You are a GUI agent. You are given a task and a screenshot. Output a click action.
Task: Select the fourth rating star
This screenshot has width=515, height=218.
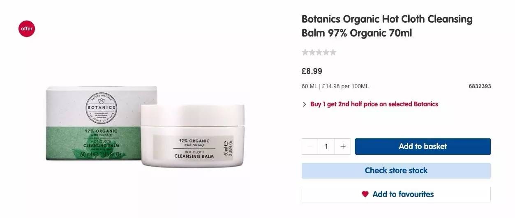326,52
